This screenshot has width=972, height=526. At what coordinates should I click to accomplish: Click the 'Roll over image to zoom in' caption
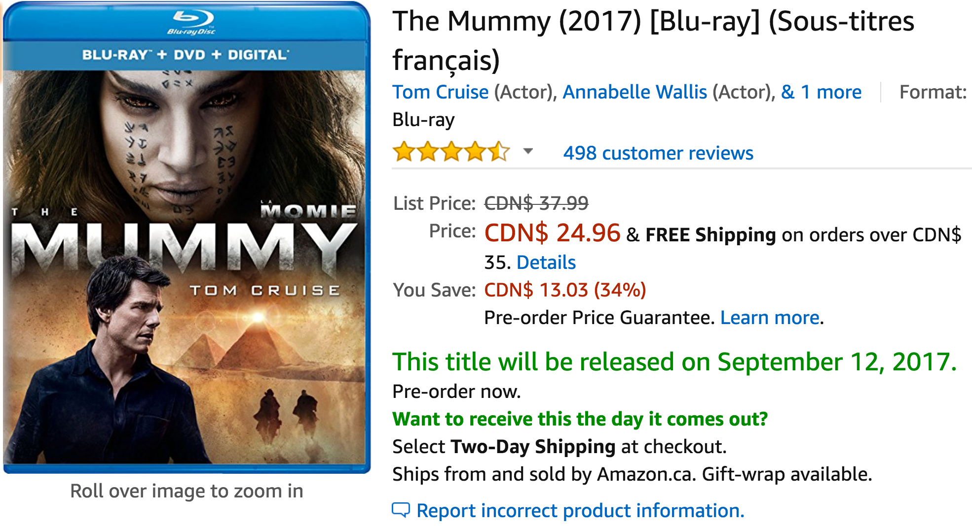tap(187, 491)
